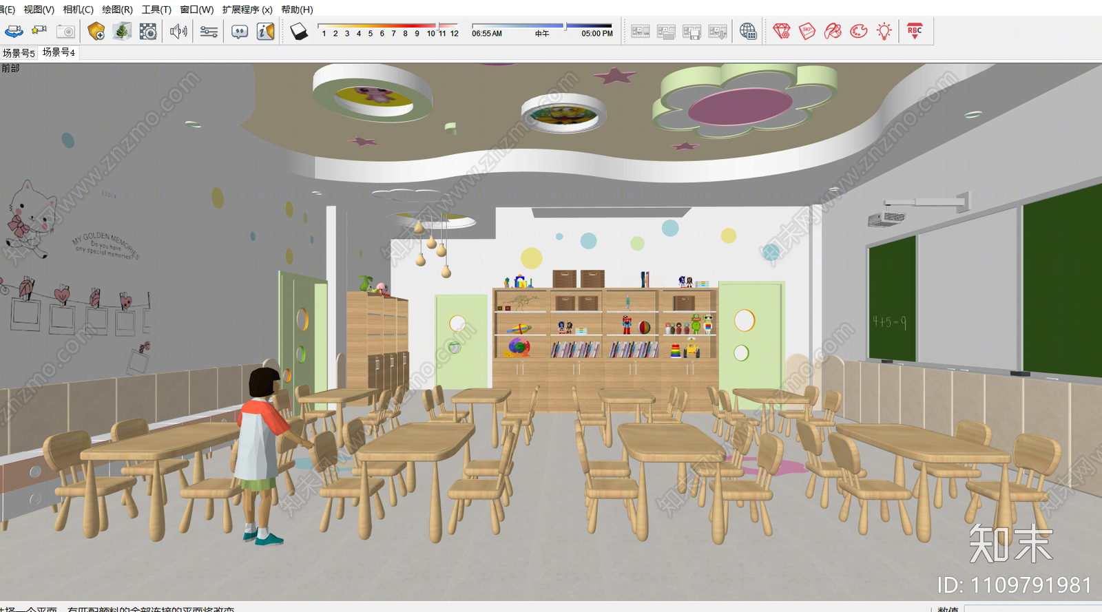Click the checkered gear settings icon

[x=148, y=31]
